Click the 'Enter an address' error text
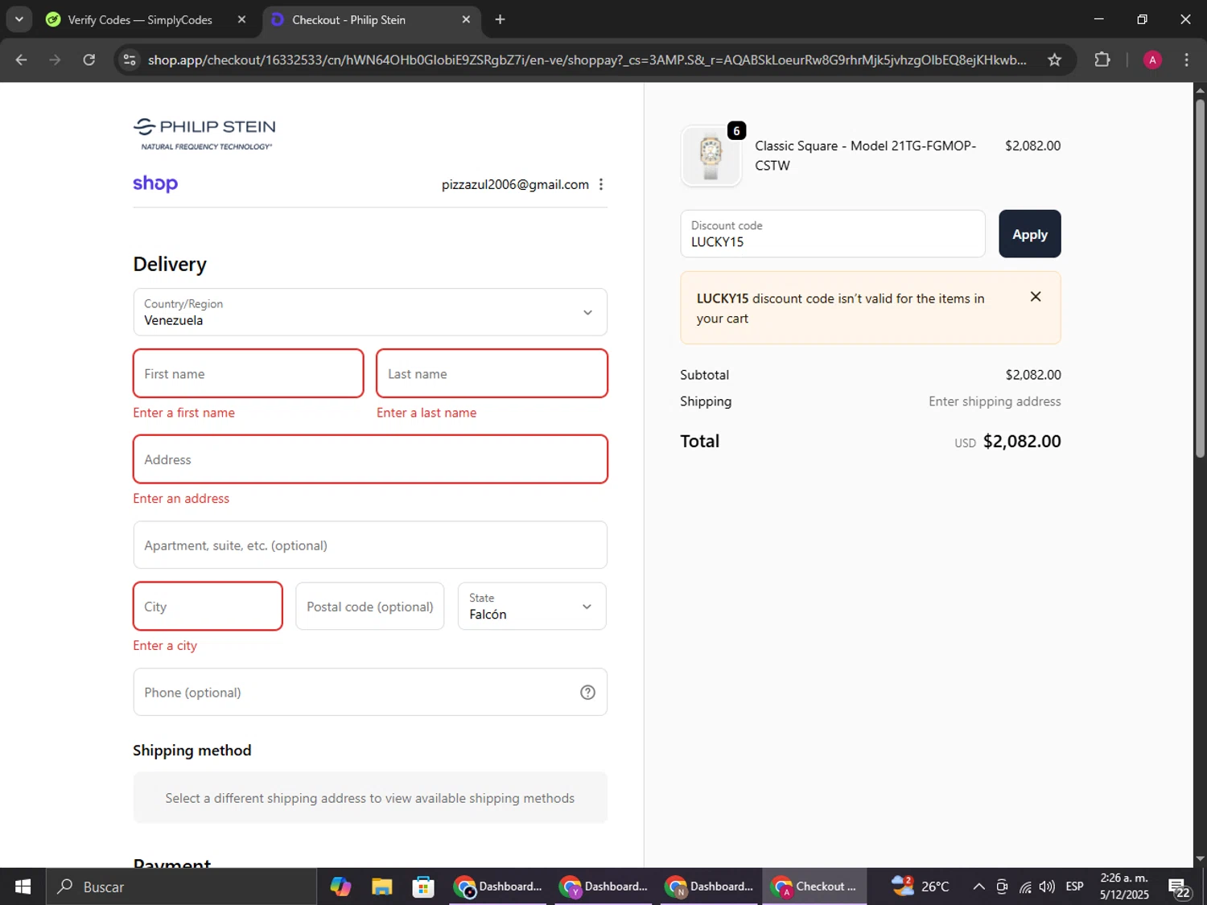 click(181, 498)
